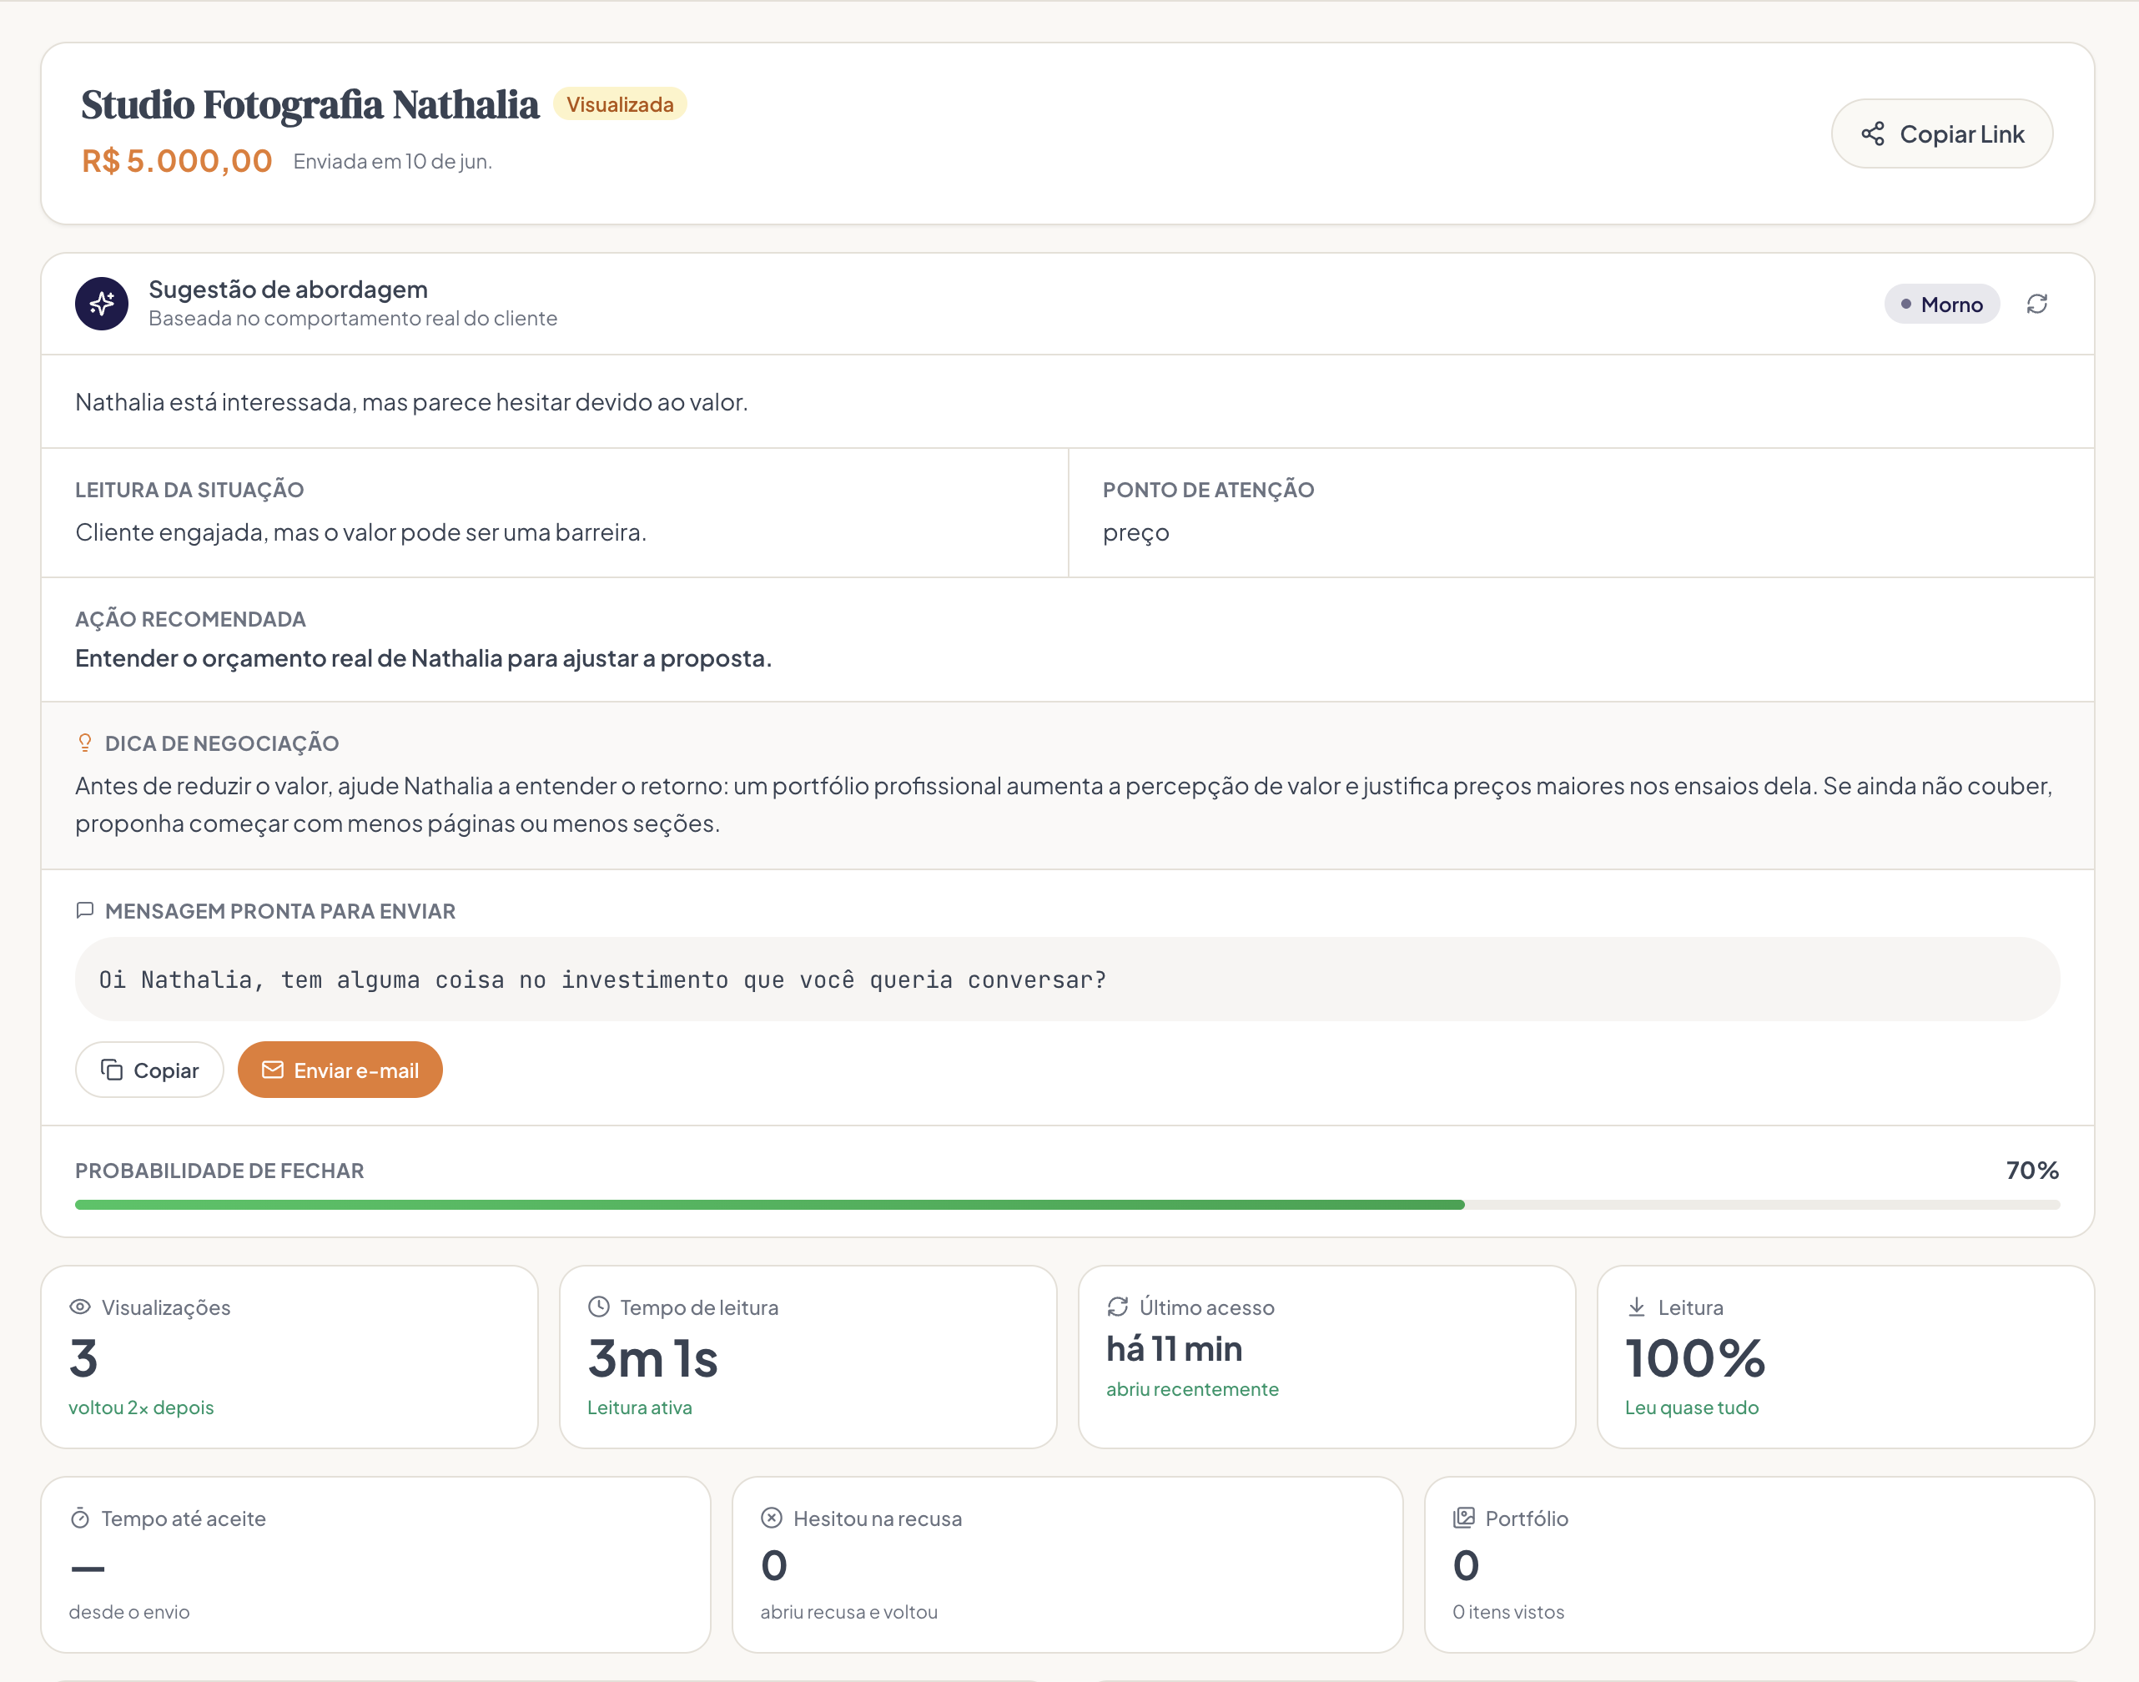The image size is (2139, 1682).
Task: Refresh the approach suggestion
Action: click(2036, 305)
